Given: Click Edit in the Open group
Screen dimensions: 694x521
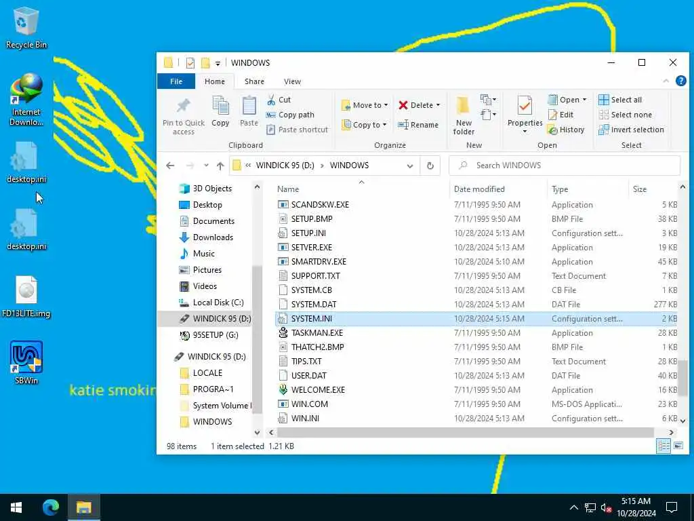Looking at the screenshot, I should pos(560,115).
